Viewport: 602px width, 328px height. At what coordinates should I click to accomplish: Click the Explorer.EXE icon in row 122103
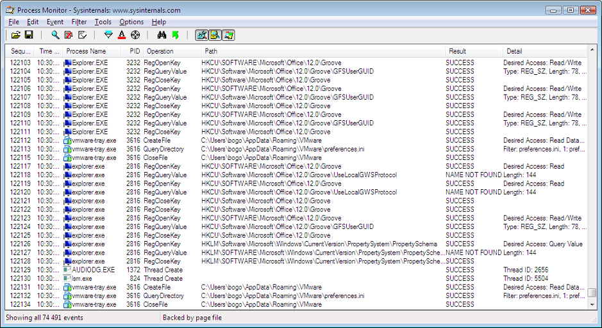(x=68, y=63)
